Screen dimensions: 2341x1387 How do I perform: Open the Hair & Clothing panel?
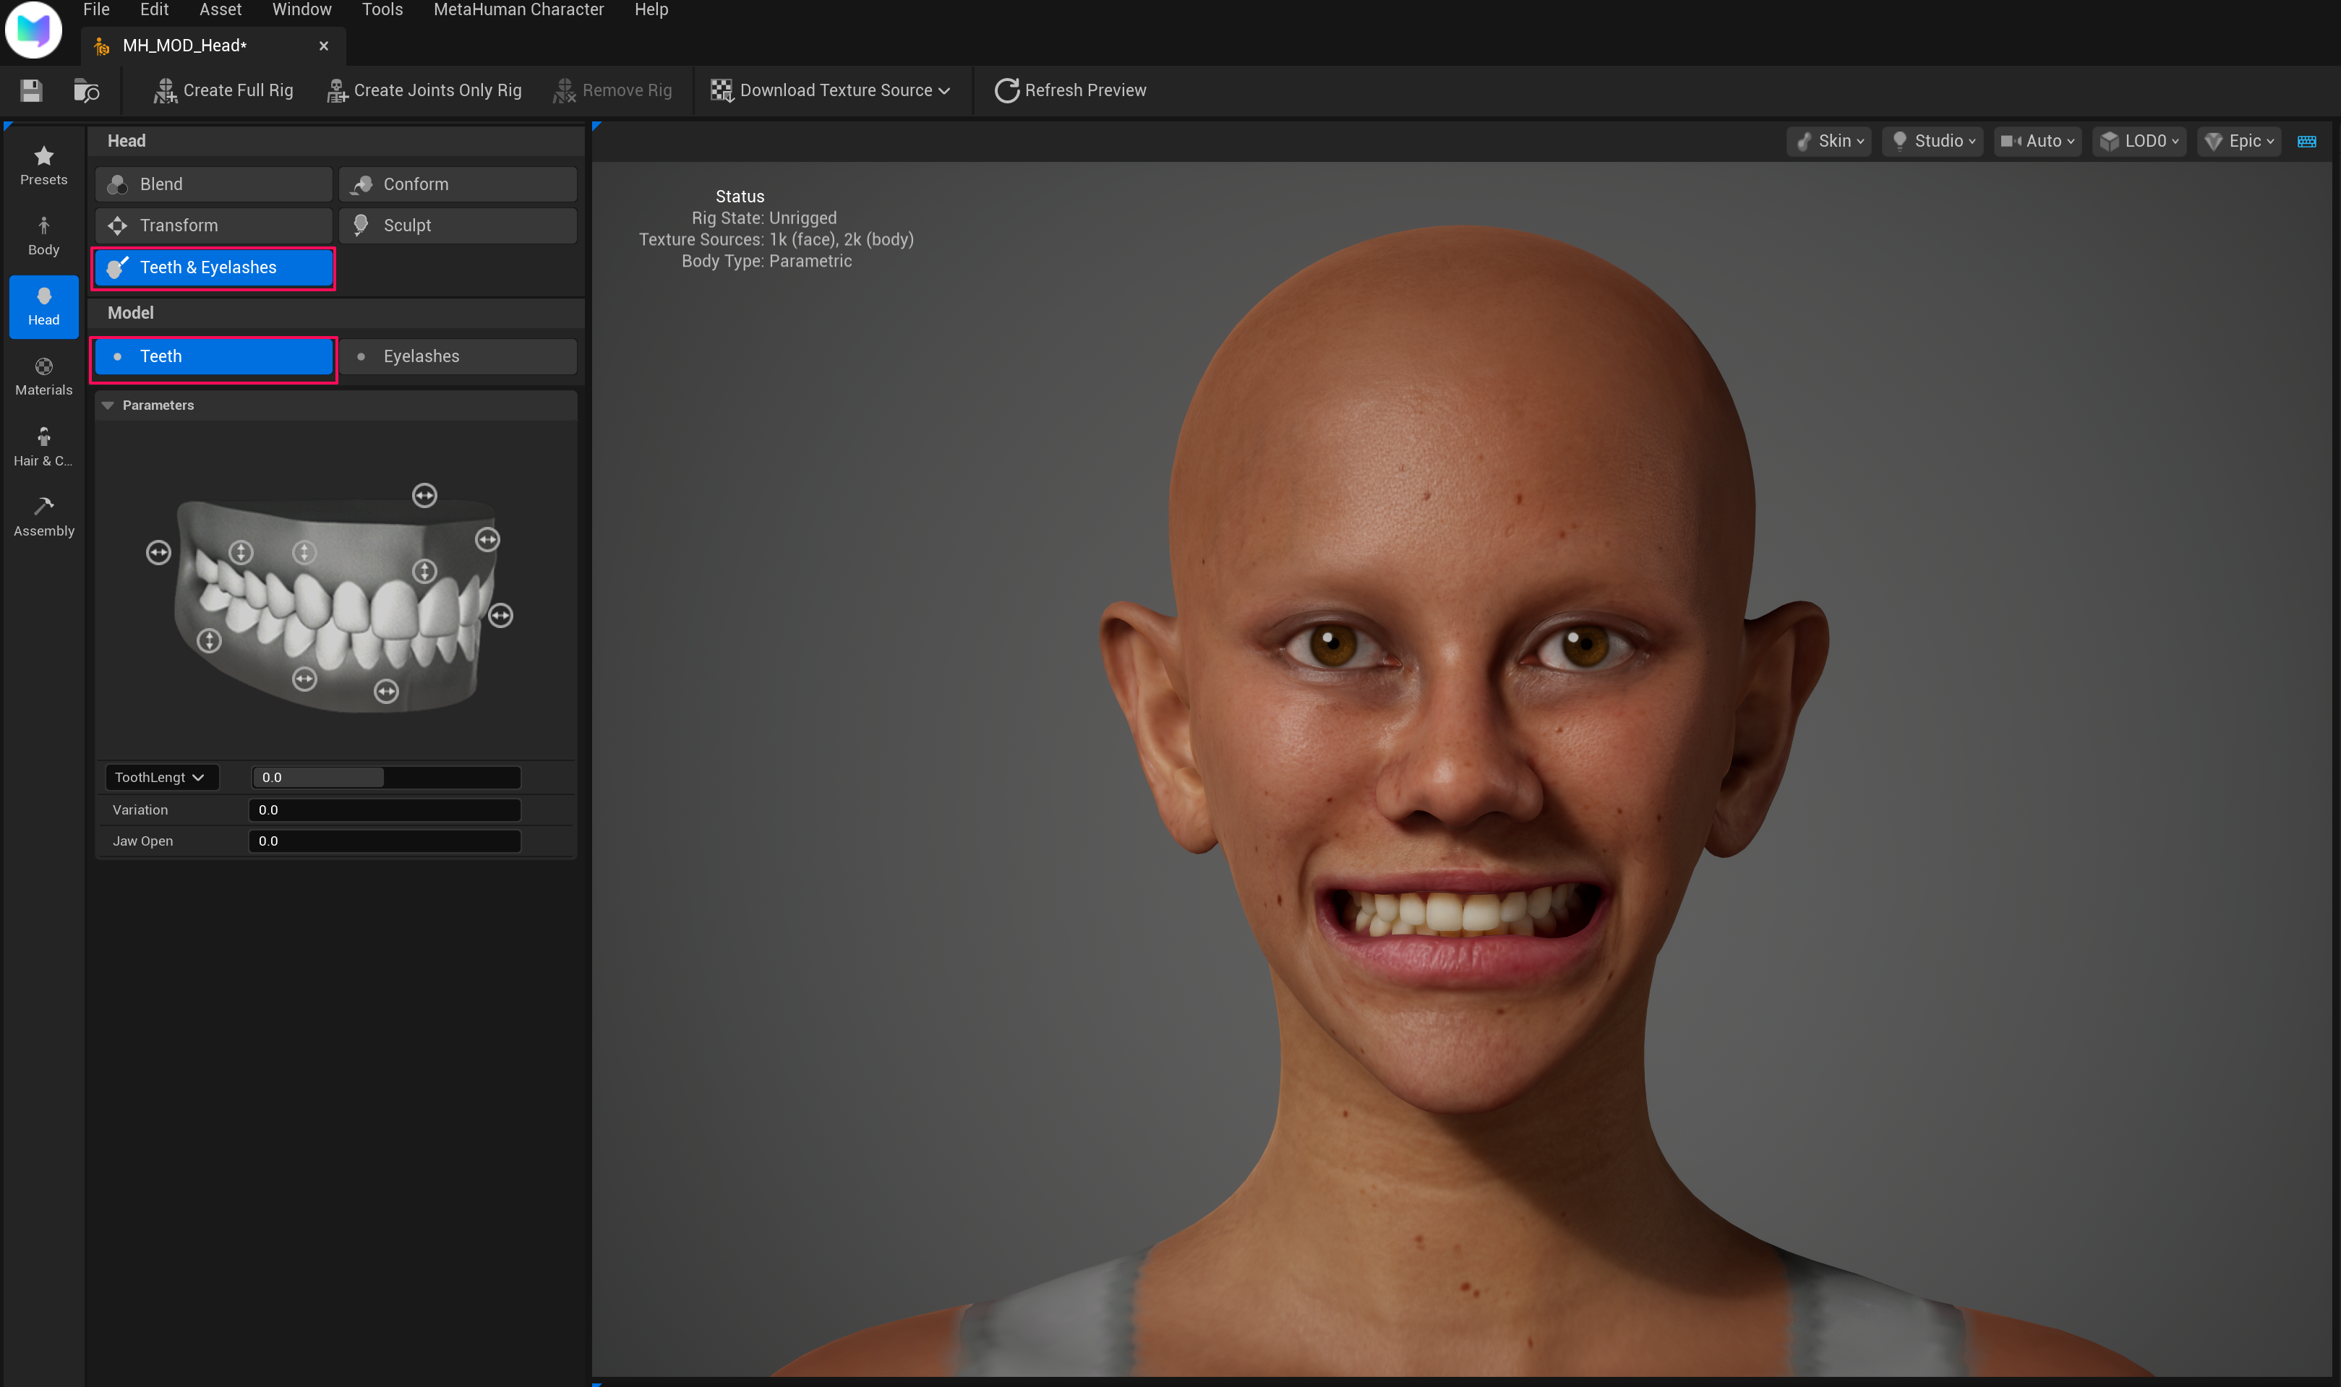(43, 446)
